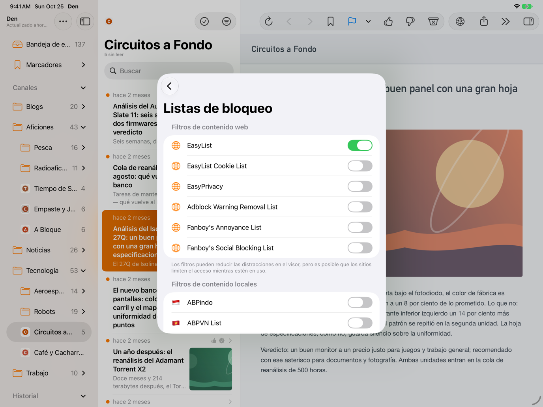Select the A Bloque feed
Viewport: 543px width, 407px height.
49,230
